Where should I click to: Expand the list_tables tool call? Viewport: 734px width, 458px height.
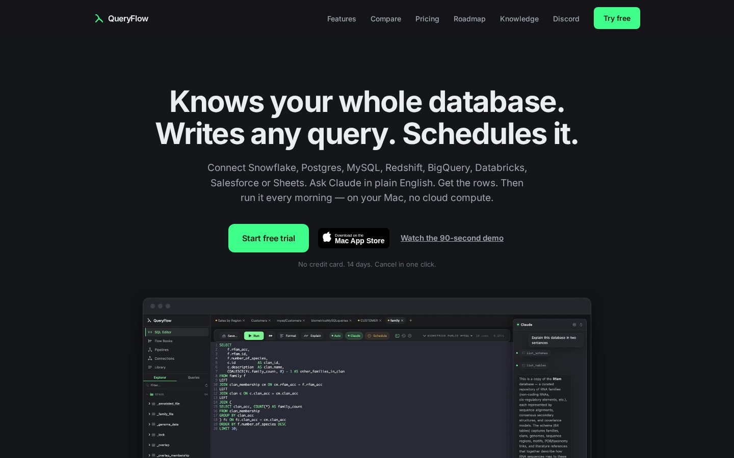[534, 365]
